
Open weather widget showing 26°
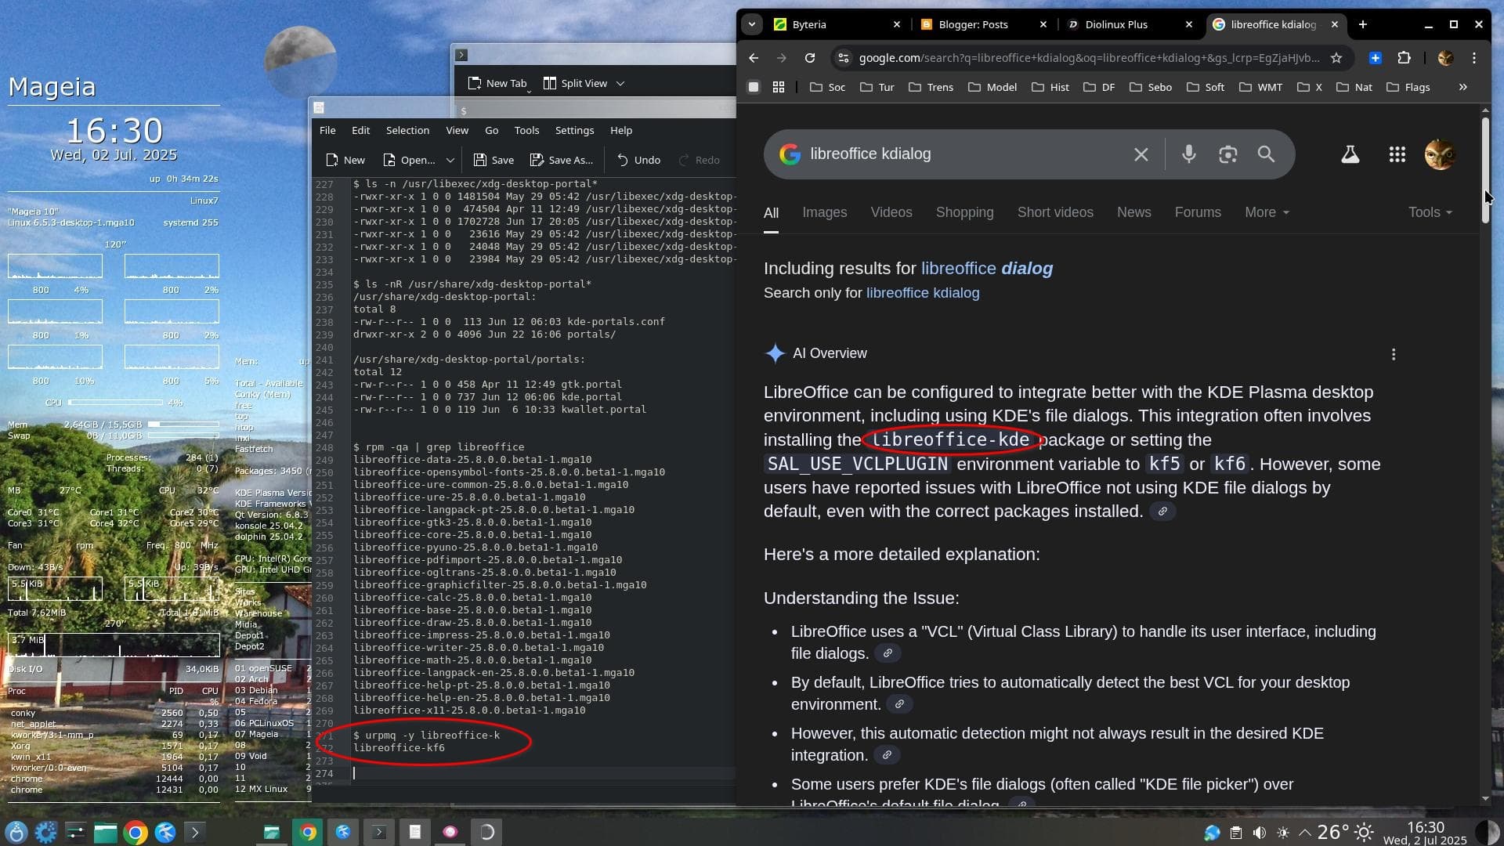tap(1344, 832)
